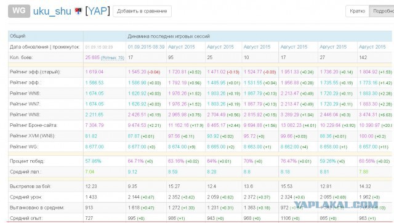Select 'Дата обновления | промежуток' row label

point(45,47)
